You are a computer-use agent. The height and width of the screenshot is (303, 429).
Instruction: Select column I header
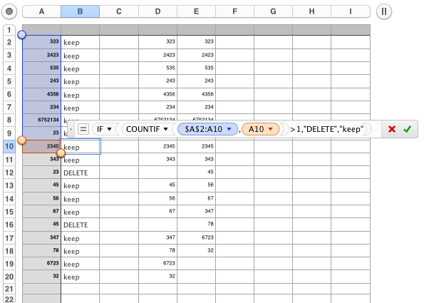351,11
